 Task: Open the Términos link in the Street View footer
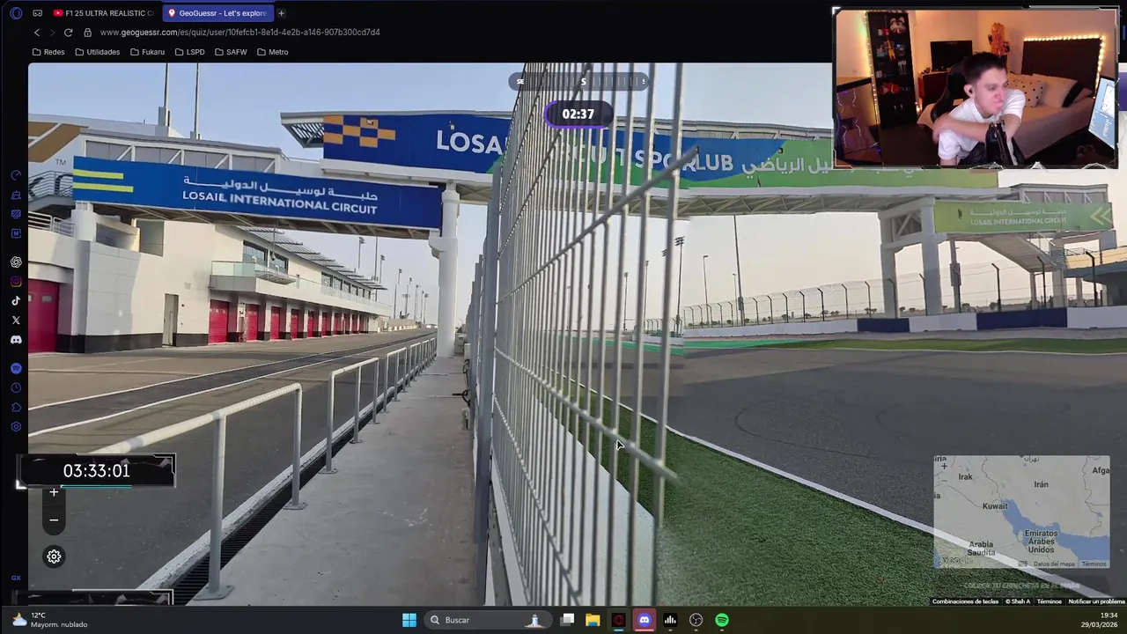1049,601
